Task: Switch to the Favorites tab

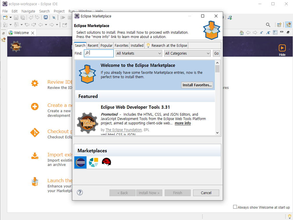Action: coord(121,46)
